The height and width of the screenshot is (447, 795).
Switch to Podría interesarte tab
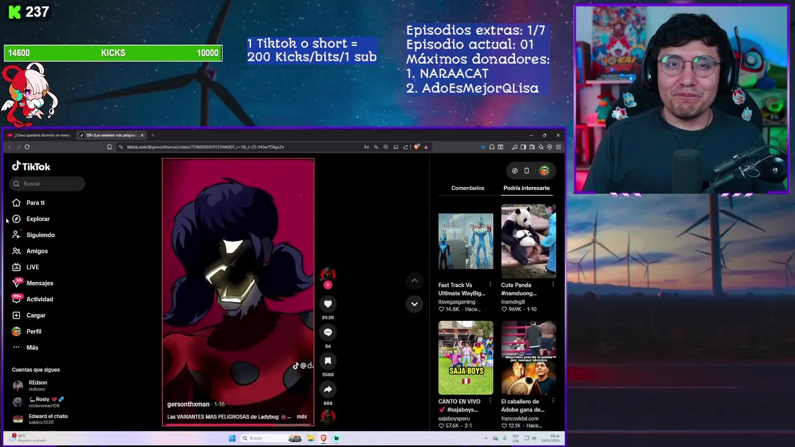click(x=527, y=188)
